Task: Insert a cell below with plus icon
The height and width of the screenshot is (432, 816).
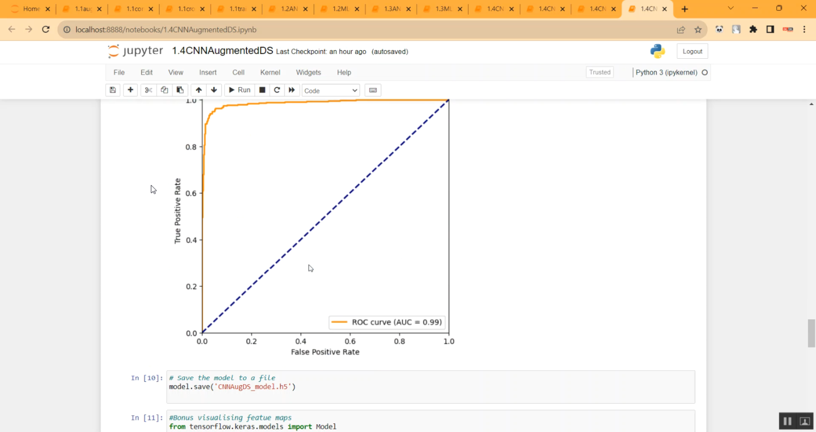Action: [130, 90]
